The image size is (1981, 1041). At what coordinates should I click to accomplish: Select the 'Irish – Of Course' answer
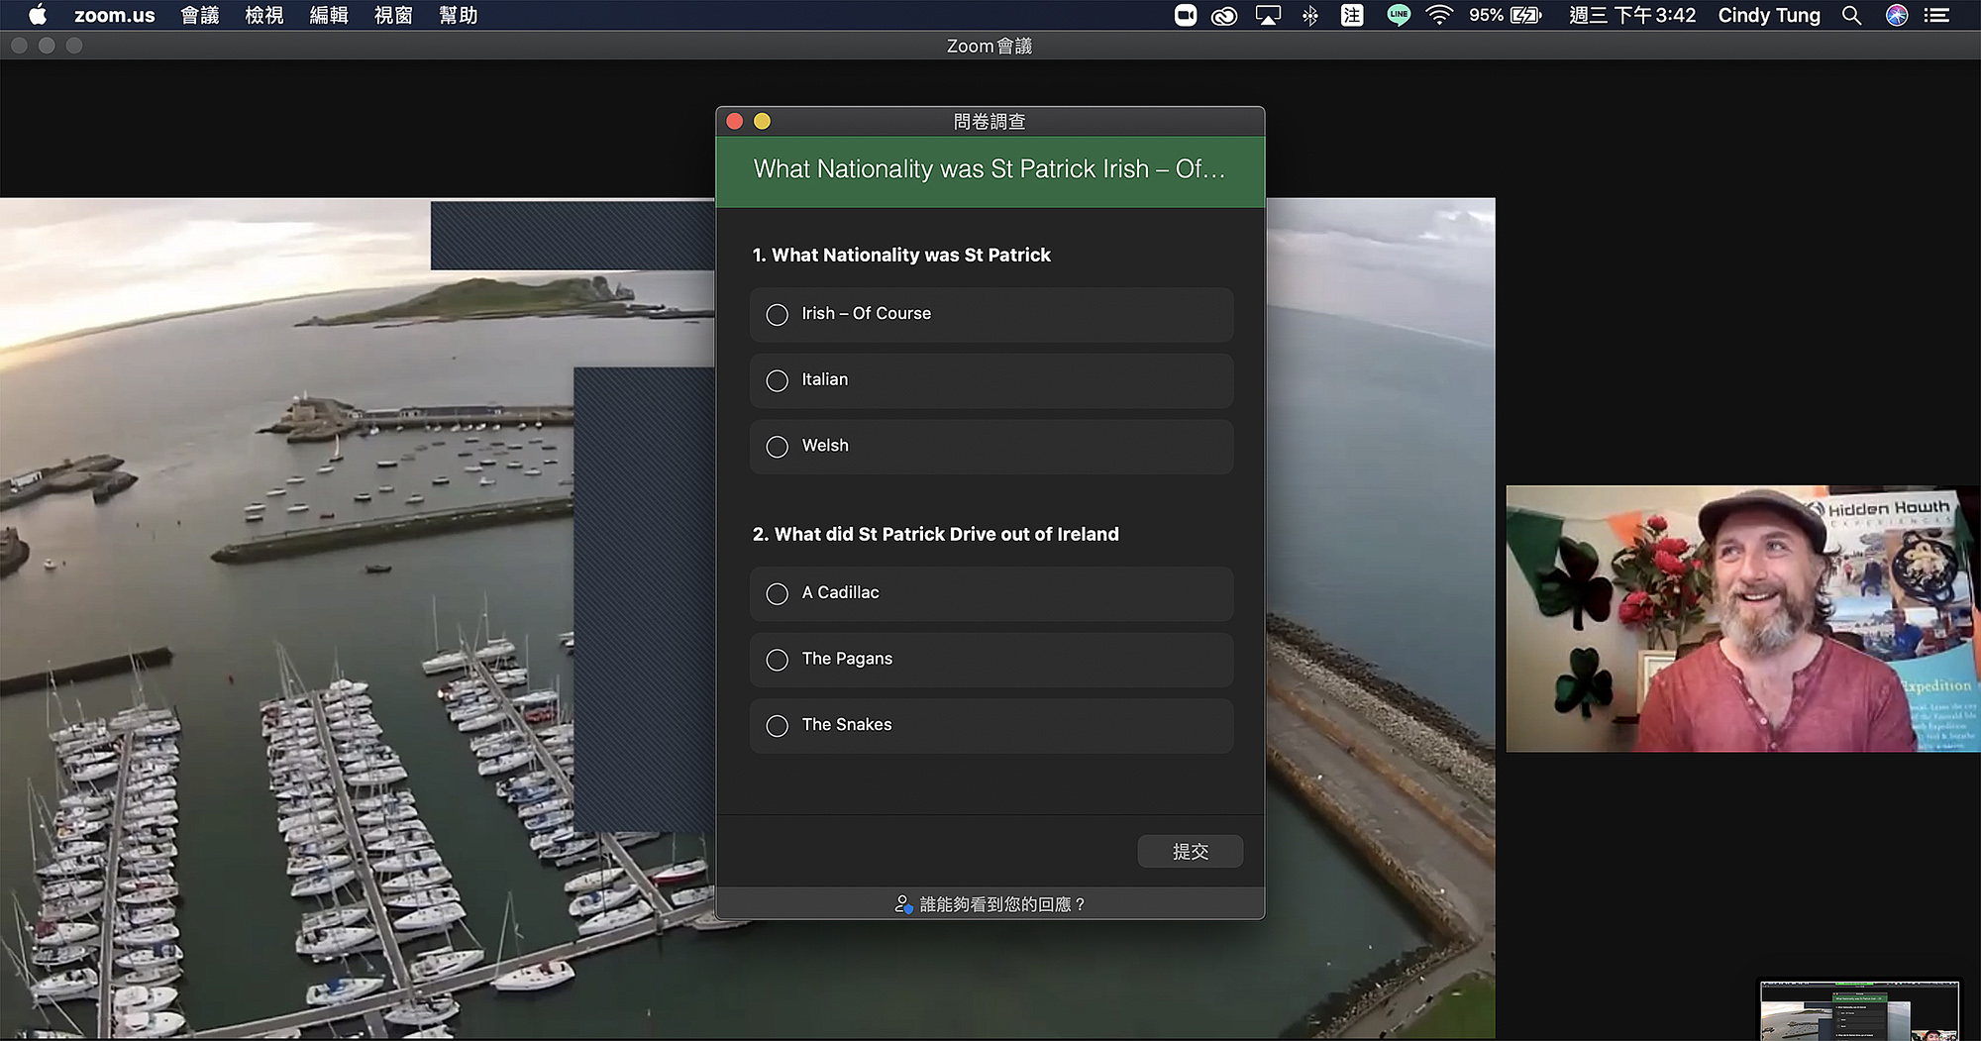[x=991, y=314]
